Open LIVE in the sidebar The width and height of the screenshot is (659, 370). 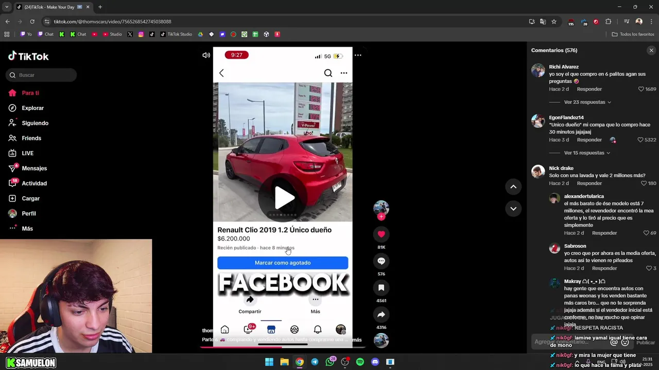[x=28, y=153]
